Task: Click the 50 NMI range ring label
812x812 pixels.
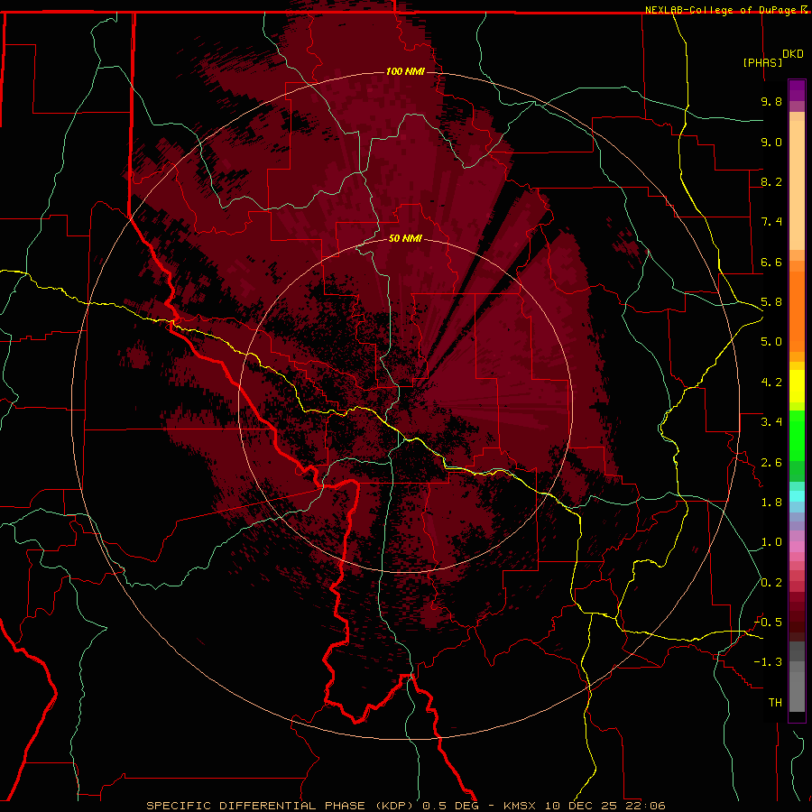Action: (405, 238)
